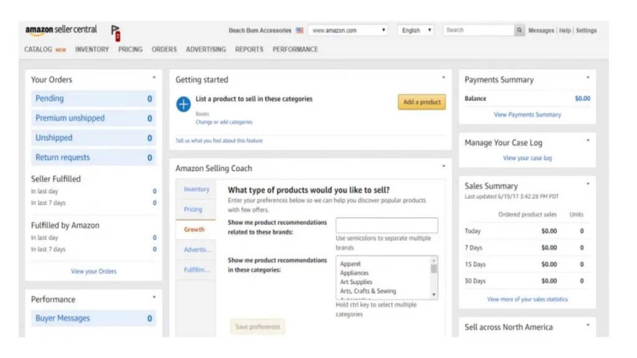Click the Amazon Seller Central logo
637x358 pixels.
[x=61, y=30]
